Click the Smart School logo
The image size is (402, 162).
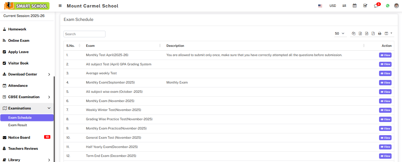[27, 6]
